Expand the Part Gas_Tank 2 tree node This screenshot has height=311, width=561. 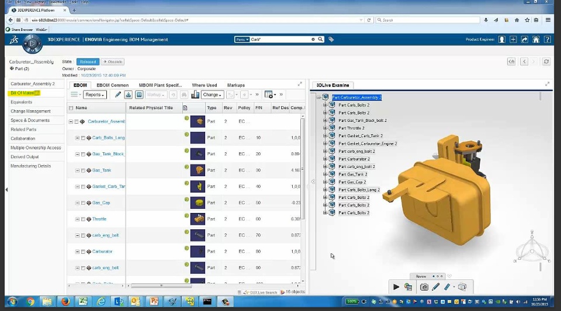(x=325, y=174)
